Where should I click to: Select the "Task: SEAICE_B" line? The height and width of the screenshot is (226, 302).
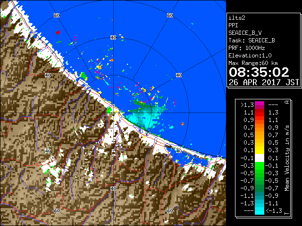(252, 40)
